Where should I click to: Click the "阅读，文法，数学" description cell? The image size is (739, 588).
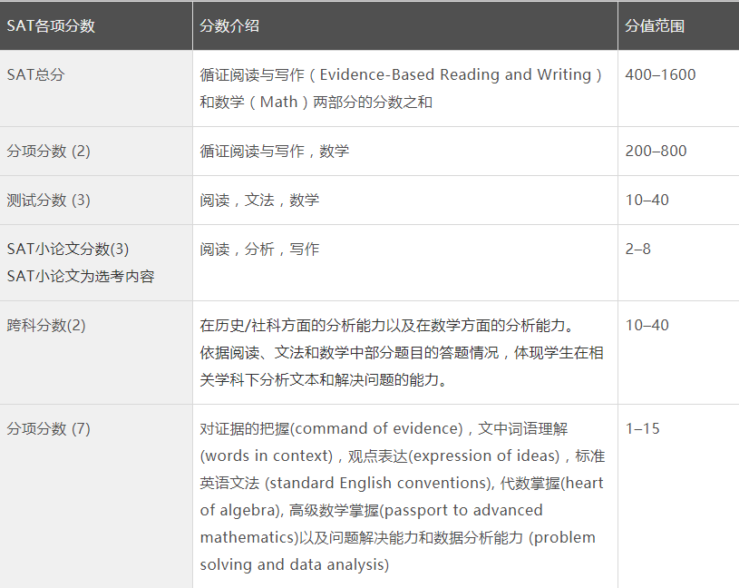point(259,201)
